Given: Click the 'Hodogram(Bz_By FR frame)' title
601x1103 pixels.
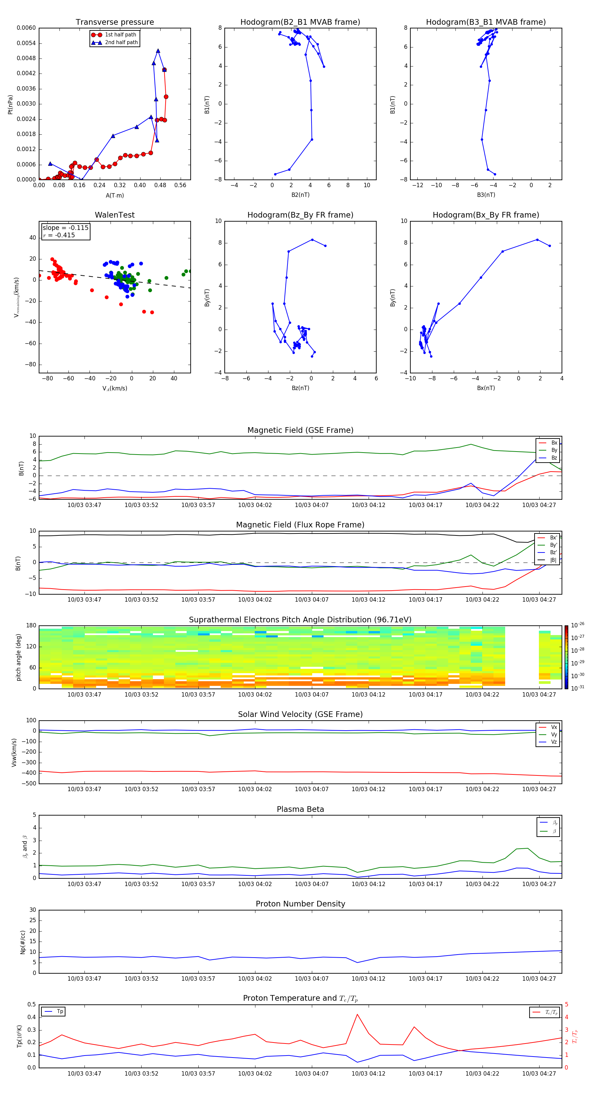Looking at the screenshot, I should (x=300, y=215).
